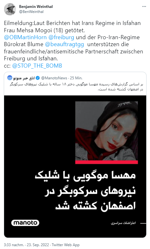The width and height of the screenshot is (150, 249).
Task: Open the @ManotoNews handle in quoted tweet
Action: [x=54, y=78]
